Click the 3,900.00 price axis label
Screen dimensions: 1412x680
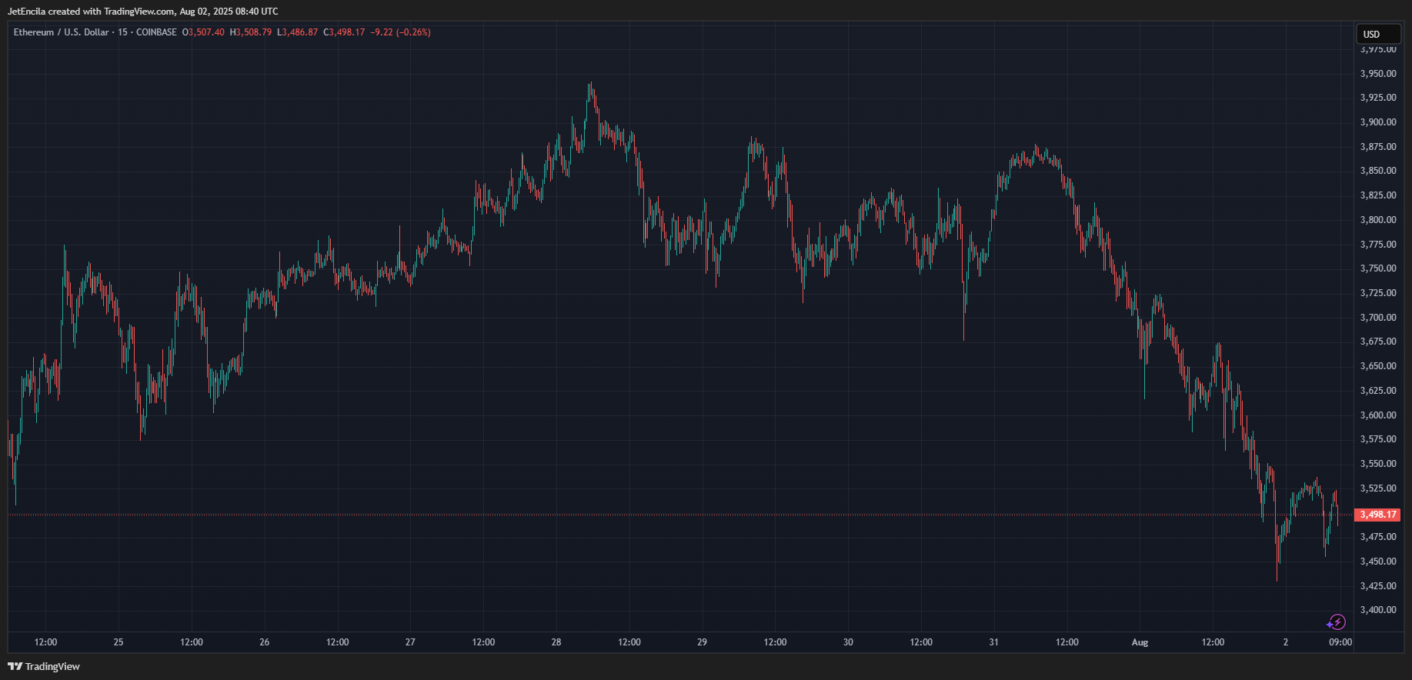(x=1378, y=122)
